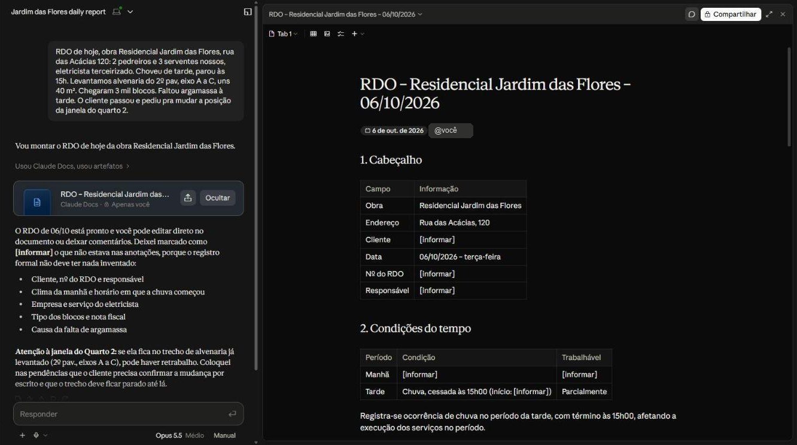The height and width of the screenshot is (445, 797).
Task: Expand the document title dropdown
Action: (x=420, y=14)
